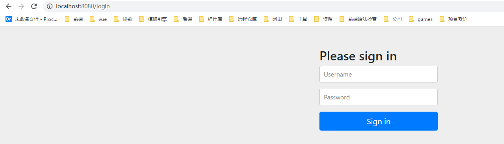Open the 公司 bookmark folder
Screen dimensions: 504x144
(393, 19)
